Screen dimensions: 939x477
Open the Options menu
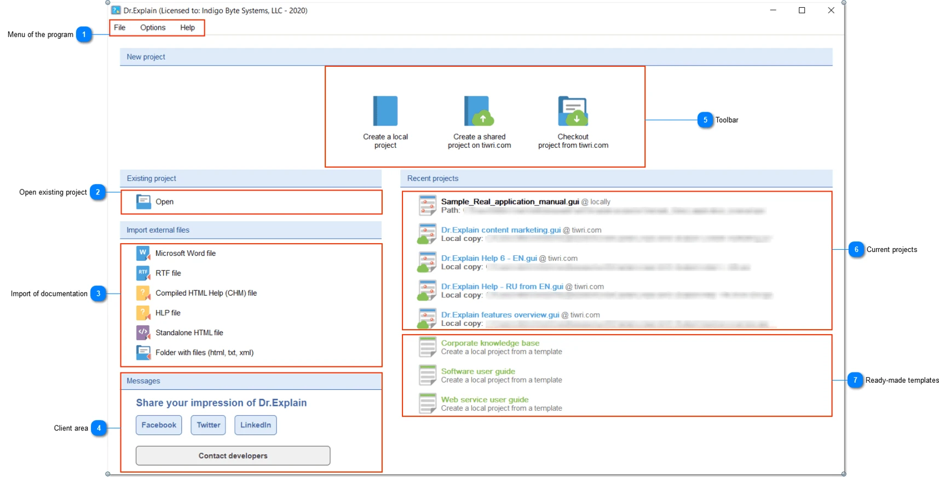(x=153, y=27)
